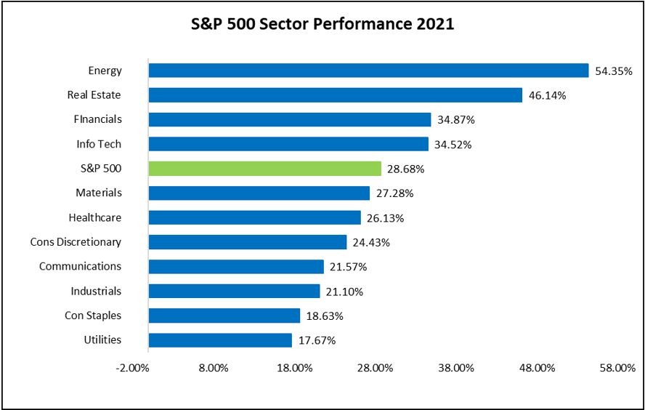Select the Energy bar
The image size is (645, 410).
point(368,71)
